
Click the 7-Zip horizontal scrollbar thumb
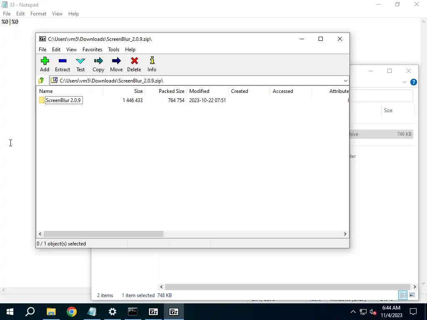pyautogui.click(x=103, y=234)
